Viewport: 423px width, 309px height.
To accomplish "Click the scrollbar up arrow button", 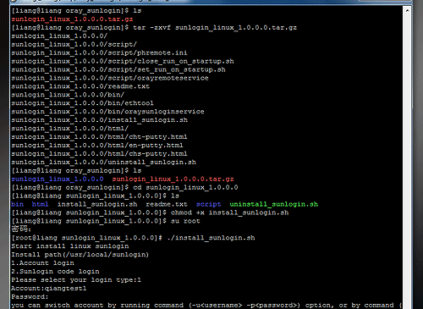I will point(407,11).
